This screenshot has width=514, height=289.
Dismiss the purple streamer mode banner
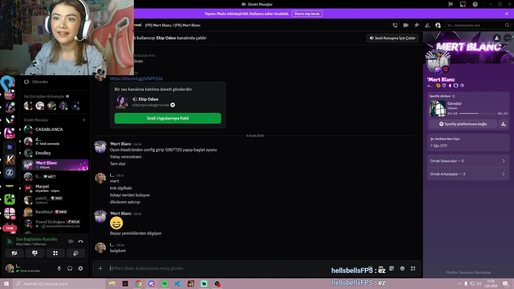(507, 14)
